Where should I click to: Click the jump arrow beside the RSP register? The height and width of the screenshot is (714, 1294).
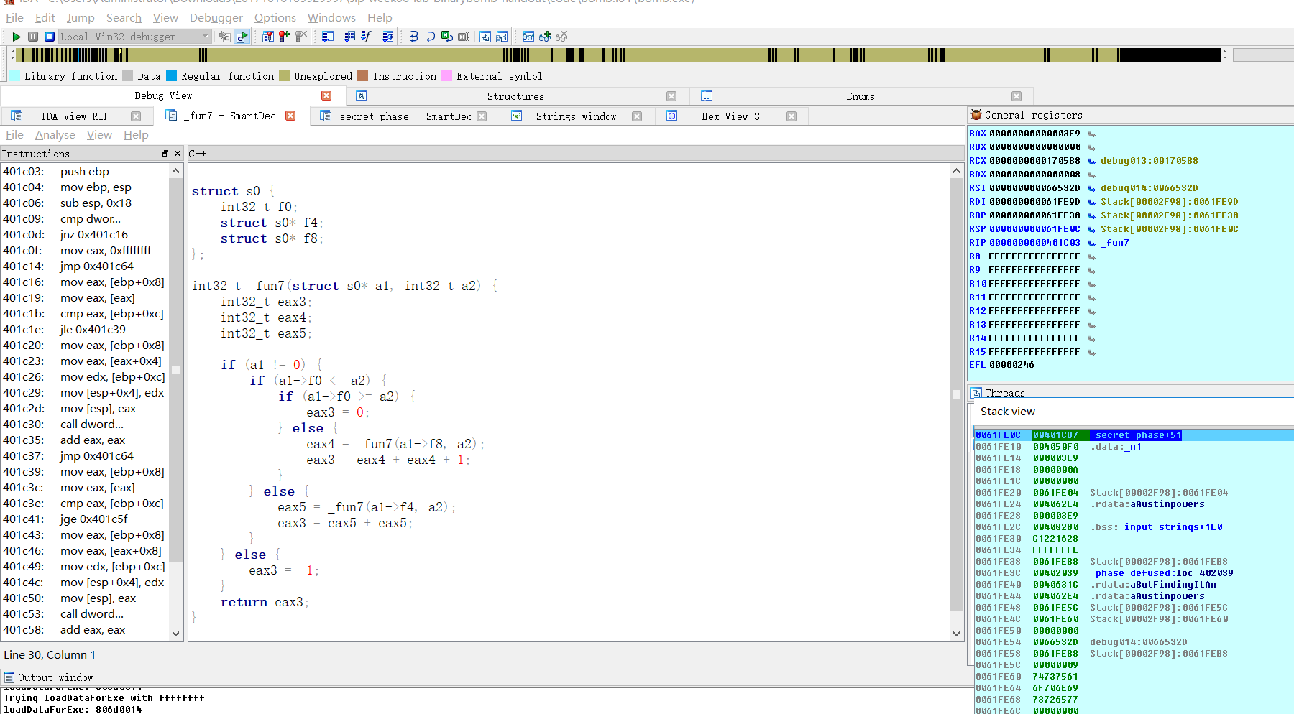click(1091, 230)
